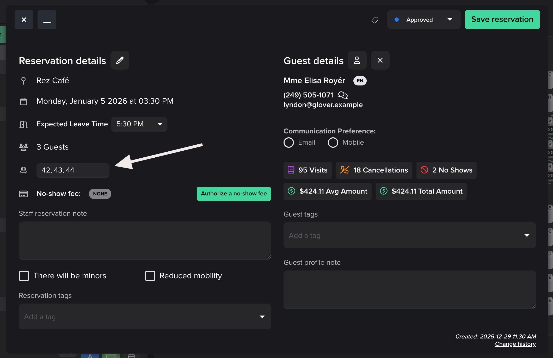Open the Change history link
The image size is (553, 358).
[x=515, y=344]
